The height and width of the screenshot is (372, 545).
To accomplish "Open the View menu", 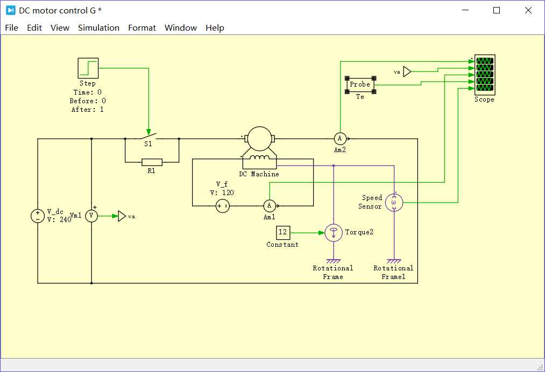I will tap(60, 28).
